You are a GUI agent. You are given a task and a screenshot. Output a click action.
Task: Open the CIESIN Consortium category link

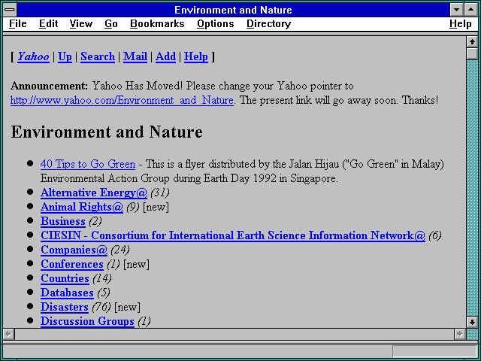233,235
